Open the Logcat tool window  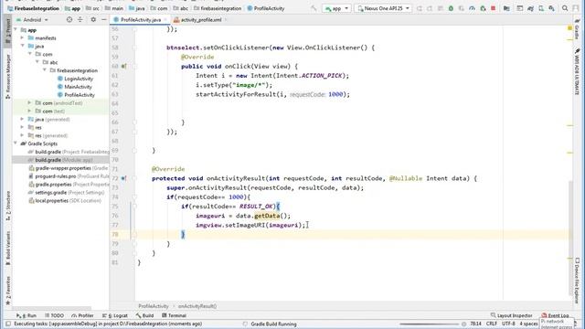pos(115,315)
